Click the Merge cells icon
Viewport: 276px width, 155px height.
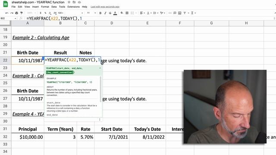[132, 13]
